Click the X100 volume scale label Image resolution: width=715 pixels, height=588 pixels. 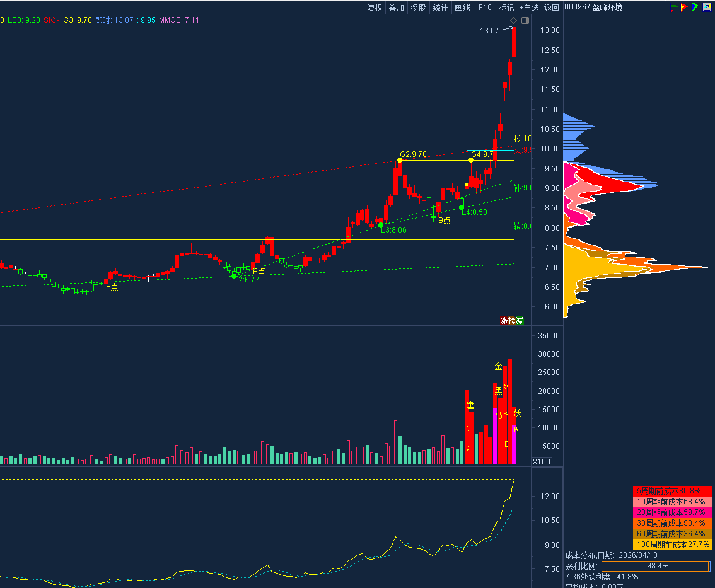coord(541,462)
